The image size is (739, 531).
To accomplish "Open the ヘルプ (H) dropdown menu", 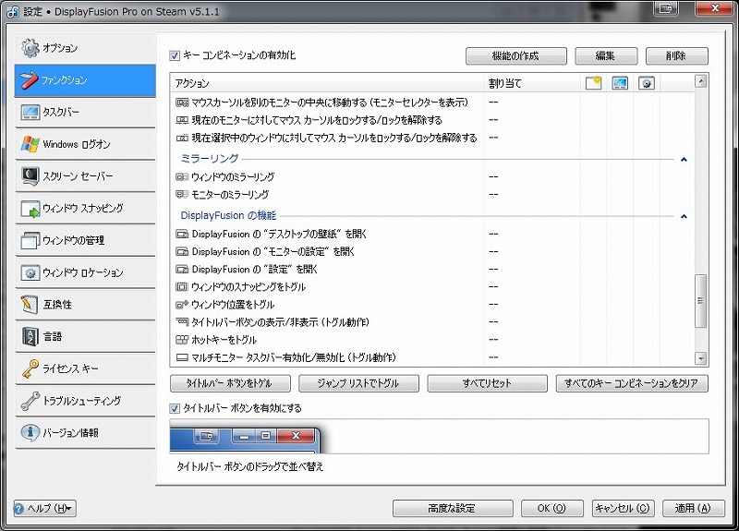I will click(44, 509).
